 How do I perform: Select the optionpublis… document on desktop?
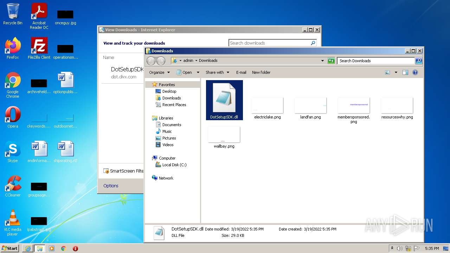pos(65,83)
